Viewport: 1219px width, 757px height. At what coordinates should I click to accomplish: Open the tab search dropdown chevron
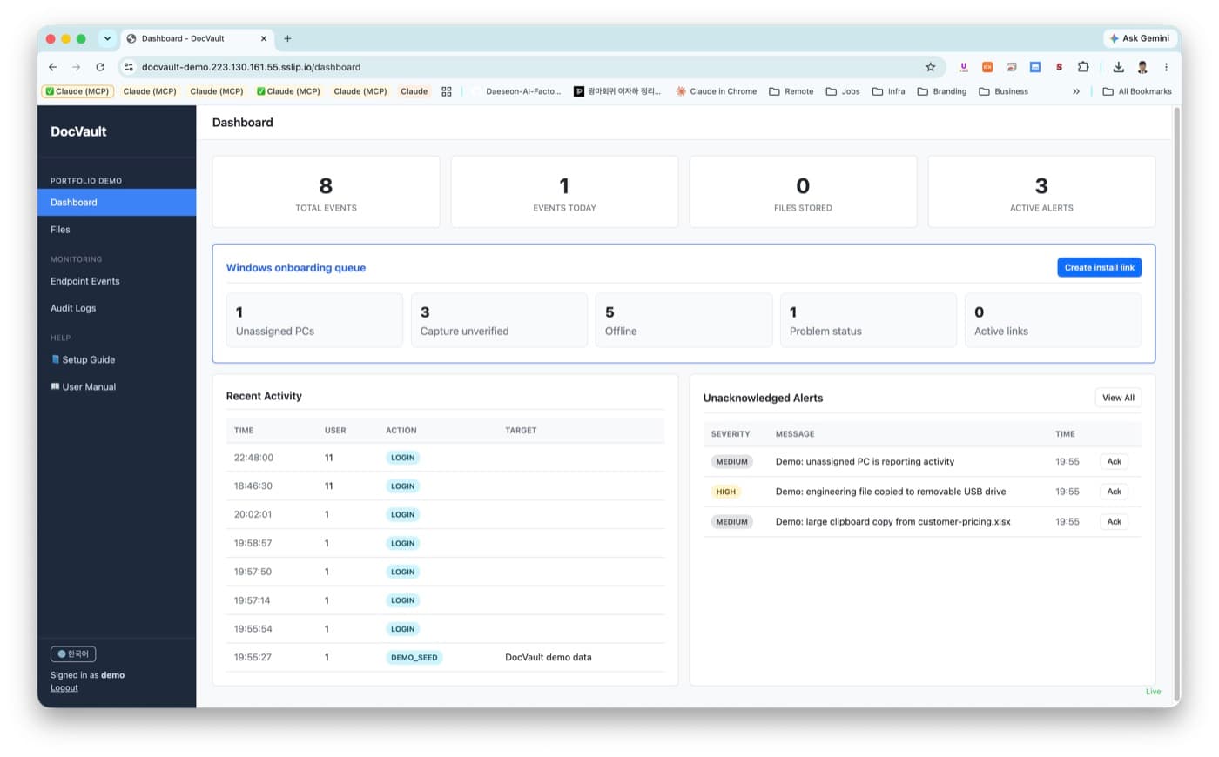tap(107, 38)
